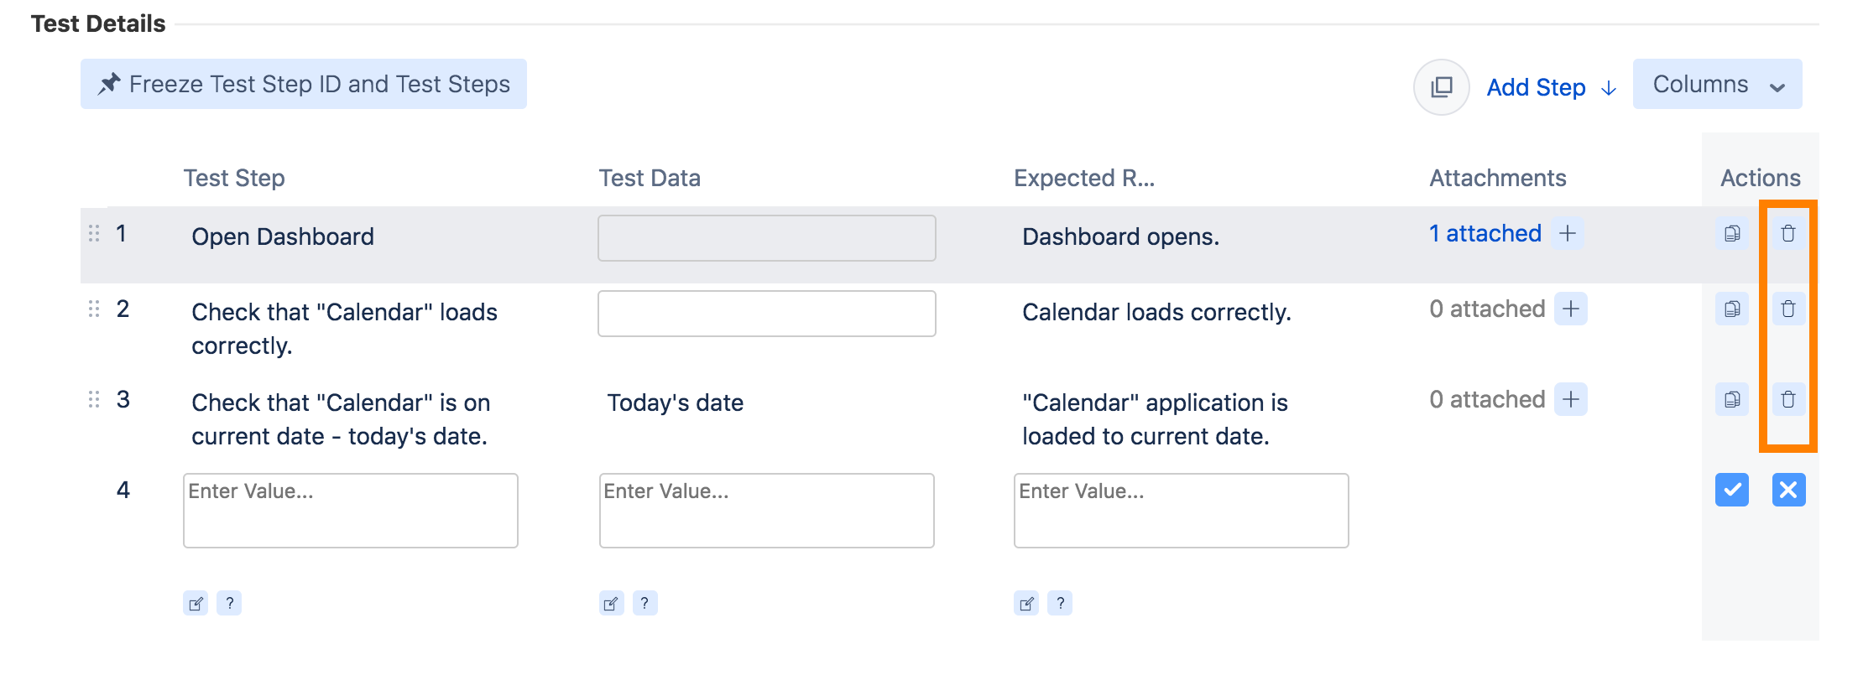Image resolution: width=1863 pixels, height=696 pixels.
Task: Open the "1 attached" attachments link
Action: pos(1485,234)
